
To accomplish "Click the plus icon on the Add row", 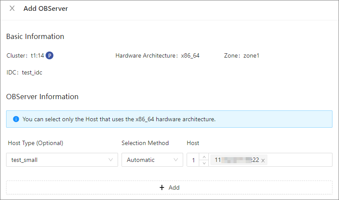I will (162, 187).
